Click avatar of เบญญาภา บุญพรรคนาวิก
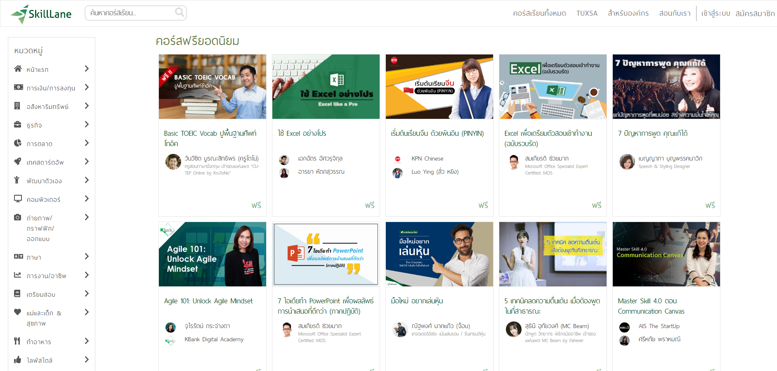 click(627, 162)
